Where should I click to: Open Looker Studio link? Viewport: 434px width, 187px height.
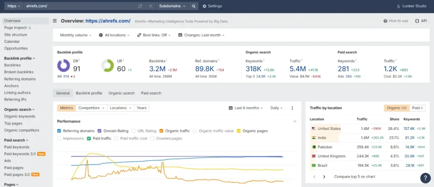tap(412, 6)
